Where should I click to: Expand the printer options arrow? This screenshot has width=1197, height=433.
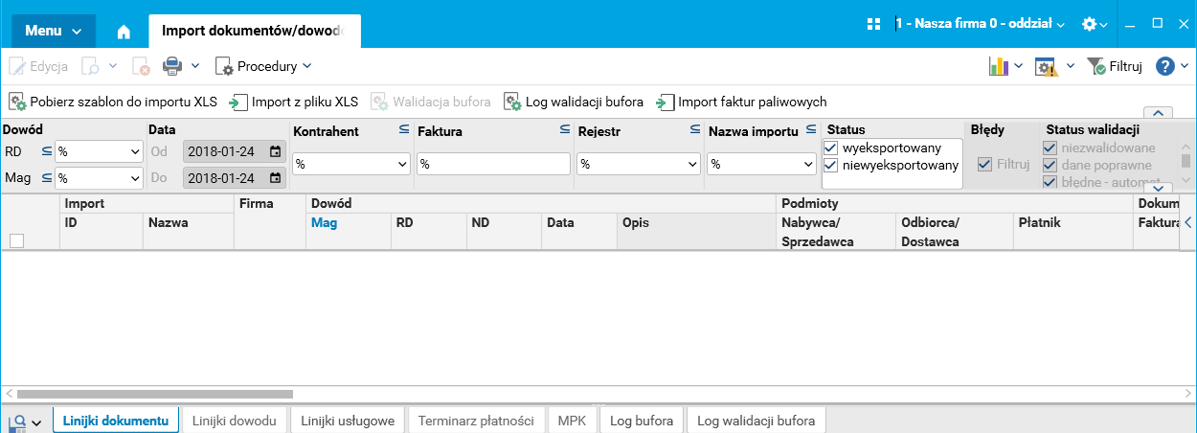click(x=195, y=66)
